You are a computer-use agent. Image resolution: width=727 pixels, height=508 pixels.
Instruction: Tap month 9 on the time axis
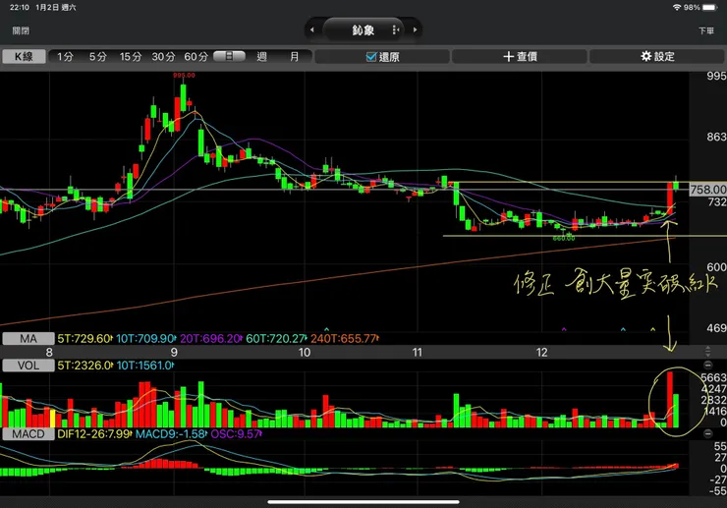click(x=174, y=352)
